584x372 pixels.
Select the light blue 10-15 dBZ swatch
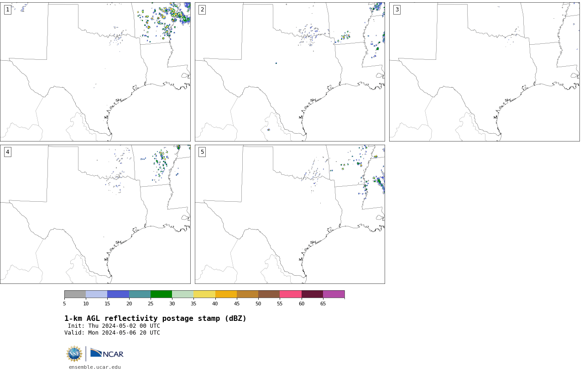pyautogui.click(x=97, y=294)
